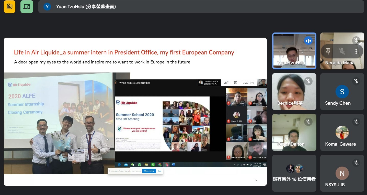The image size is (367, 195).
Task: Select Bernice珮華's video tile
Action: pyautogui.click(x=294, y=92)
